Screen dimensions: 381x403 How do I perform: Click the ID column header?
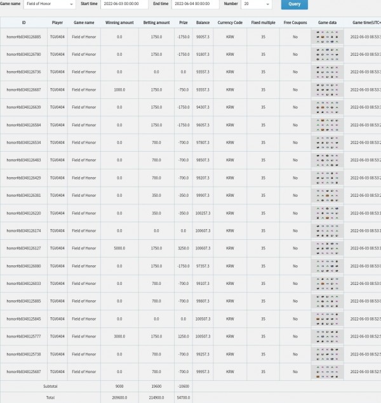pyautogui.click(x=23, y=23)
